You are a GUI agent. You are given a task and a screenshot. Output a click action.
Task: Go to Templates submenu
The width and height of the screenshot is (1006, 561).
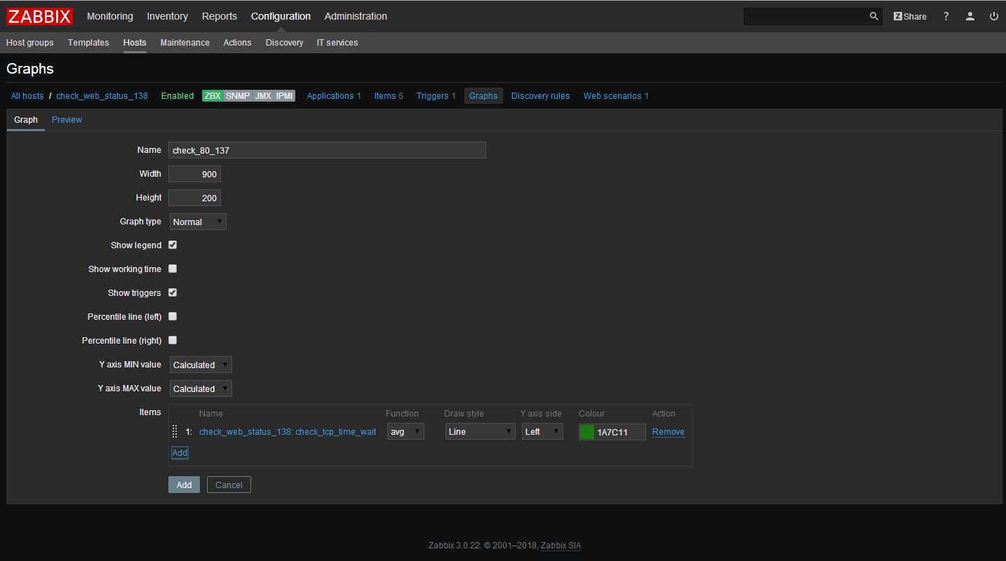pyautogui.click(x=88, y=43)
